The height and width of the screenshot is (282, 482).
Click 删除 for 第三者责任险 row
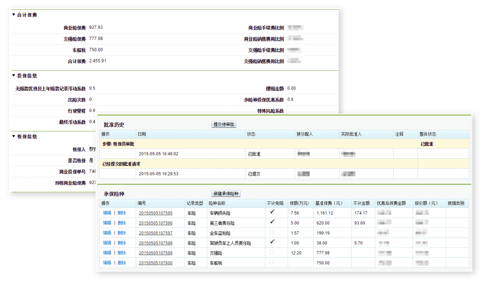tap(122, 223)
